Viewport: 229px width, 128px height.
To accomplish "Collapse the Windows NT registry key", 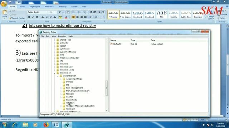I will [x=55, y=73].
